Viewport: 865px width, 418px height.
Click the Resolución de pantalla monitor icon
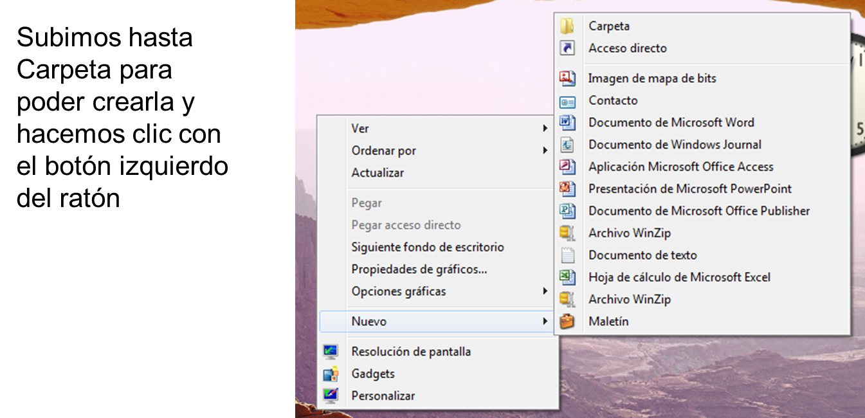pos(331,351)
